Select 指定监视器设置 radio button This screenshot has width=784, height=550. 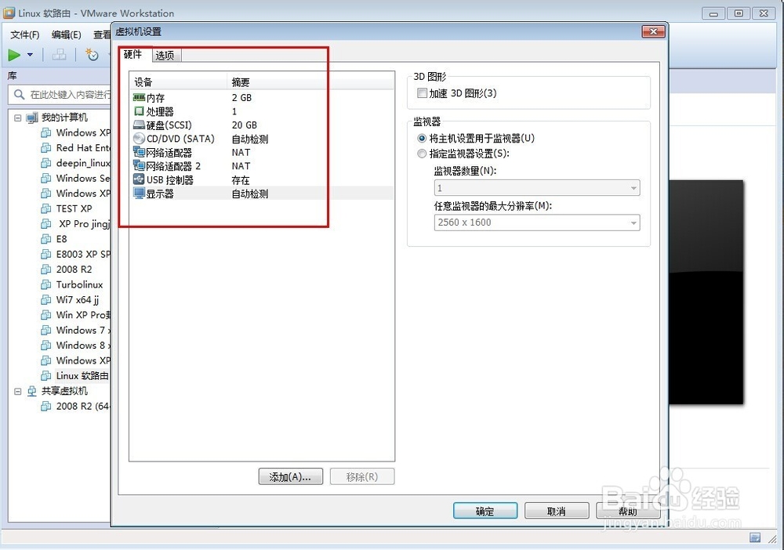422,154
